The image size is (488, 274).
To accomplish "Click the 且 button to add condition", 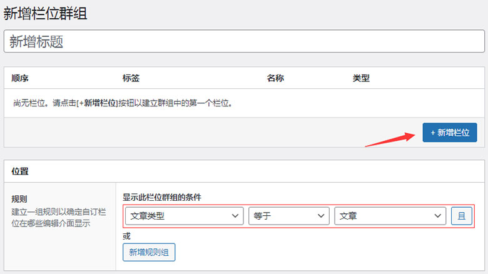I will coord(461,216).
